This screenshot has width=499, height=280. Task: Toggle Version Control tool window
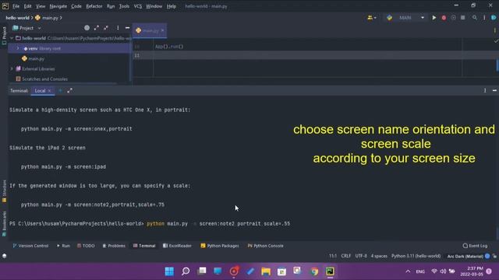30,246
